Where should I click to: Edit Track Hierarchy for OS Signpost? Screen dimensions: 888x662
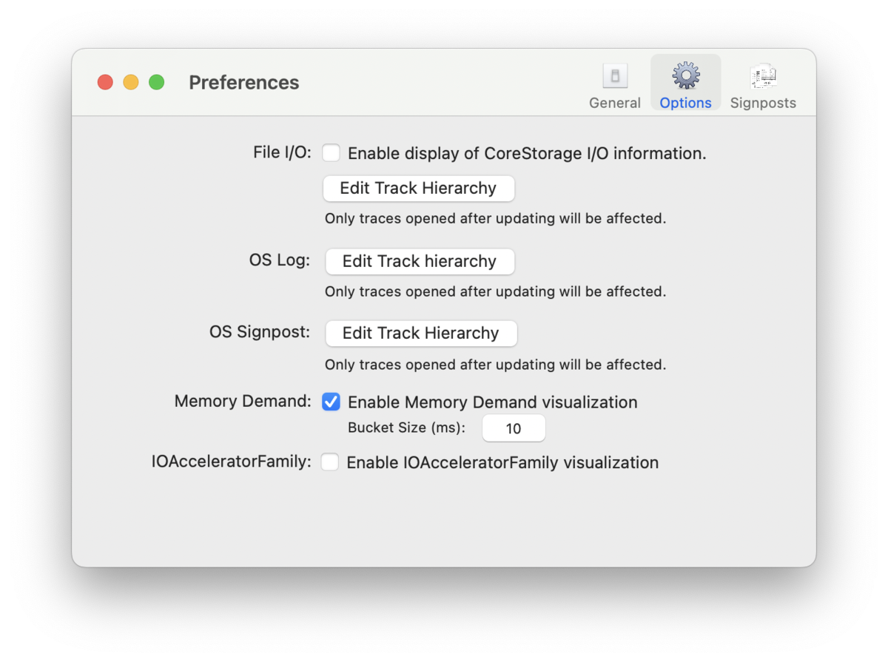coord(421,333)
